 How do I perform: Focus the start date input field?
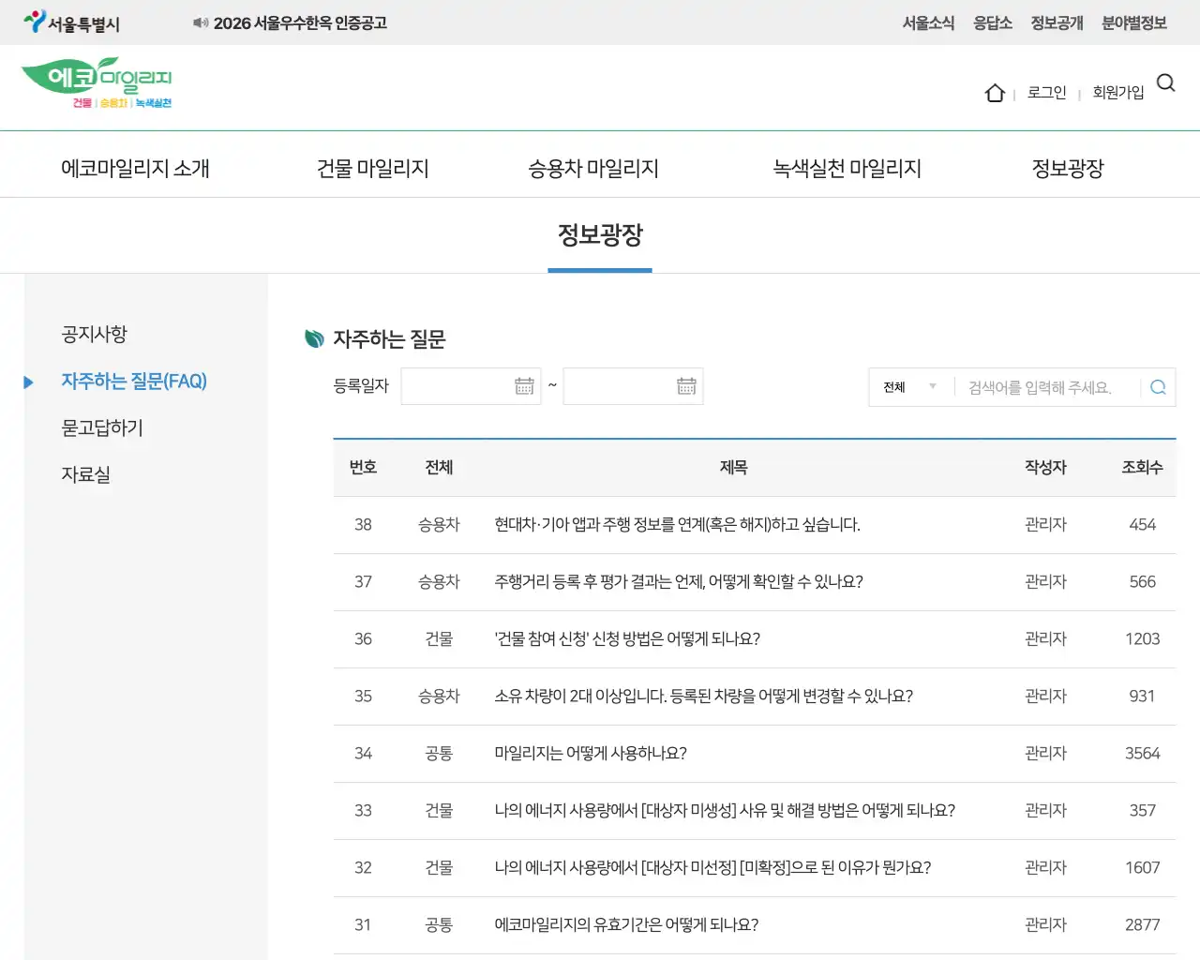tap(471, 386)
